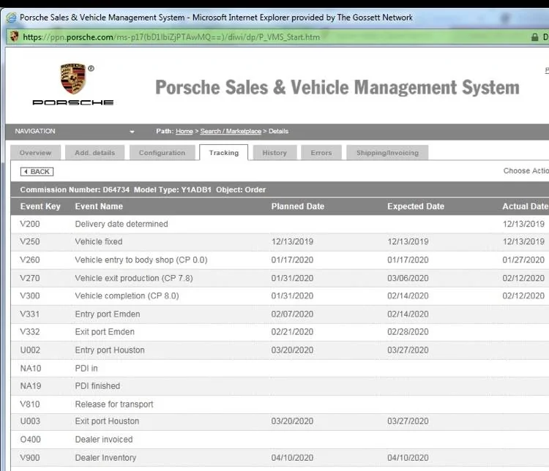The height and width of the screenshot is (471, 549).
Task: Select event key V300
Action: coord(30,295)
